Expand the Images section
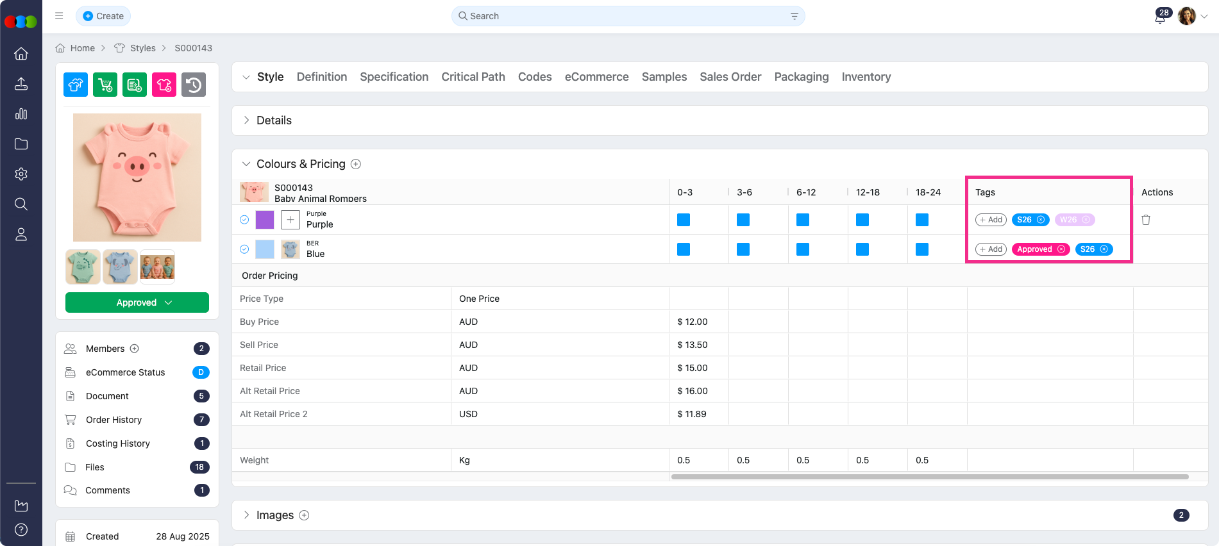 coord(246,515)
